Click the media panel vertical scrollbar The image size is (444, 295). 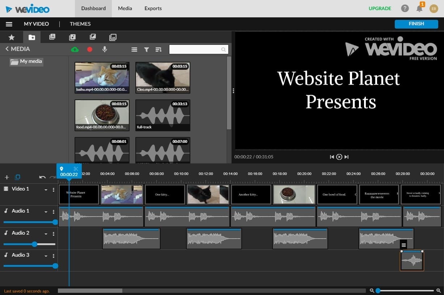pyautogui.click(x=229, y=93)
